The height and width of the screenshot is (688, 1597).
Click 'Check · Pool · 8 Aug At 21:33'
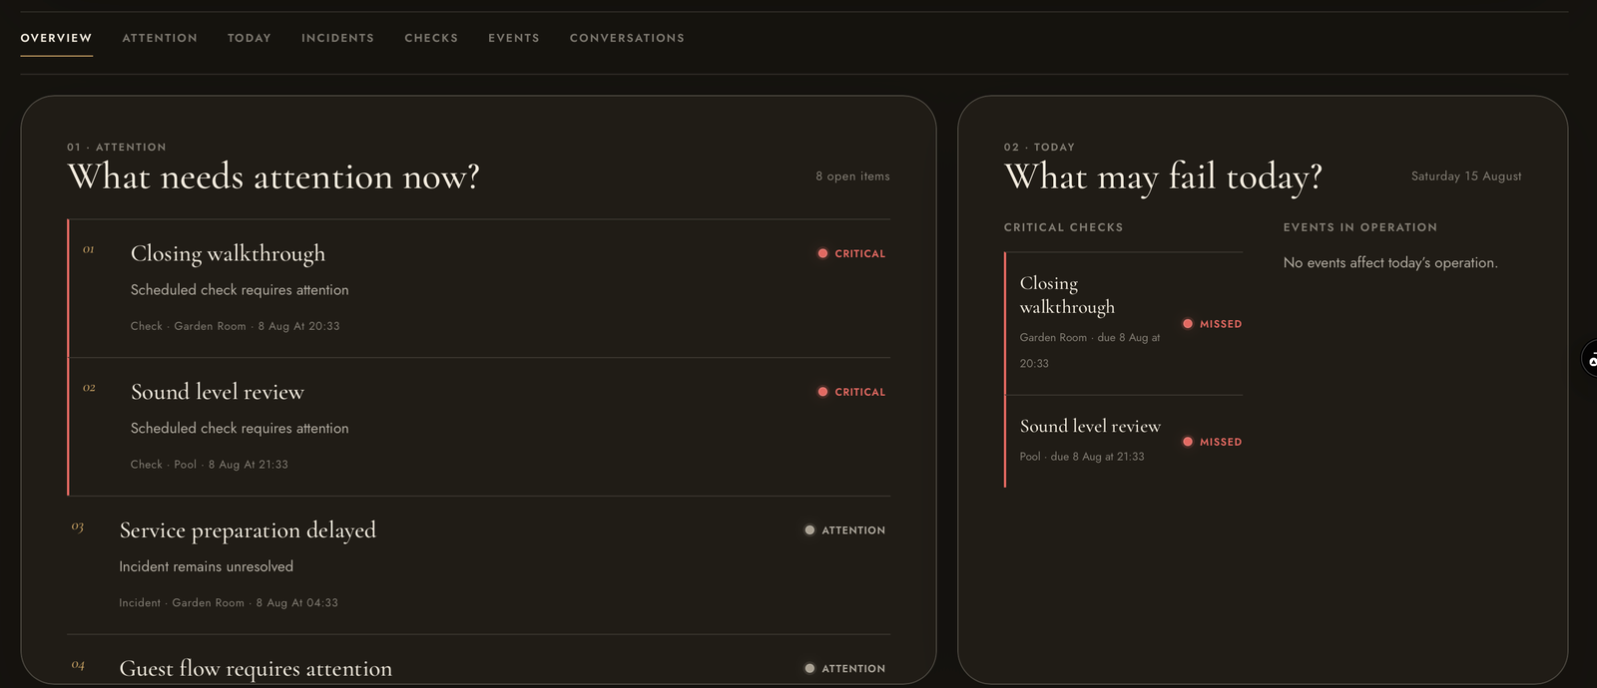210,465
